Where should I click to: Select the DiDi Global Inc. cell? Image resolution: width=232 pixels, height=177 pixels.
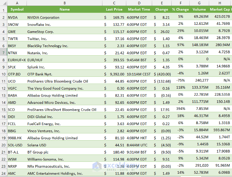[x=65, y=116]
